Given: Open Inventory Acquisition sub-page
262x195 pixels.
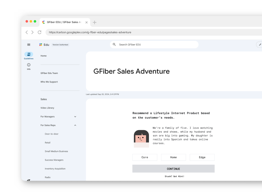Looking at the screenshot, I should coord(55,168).
